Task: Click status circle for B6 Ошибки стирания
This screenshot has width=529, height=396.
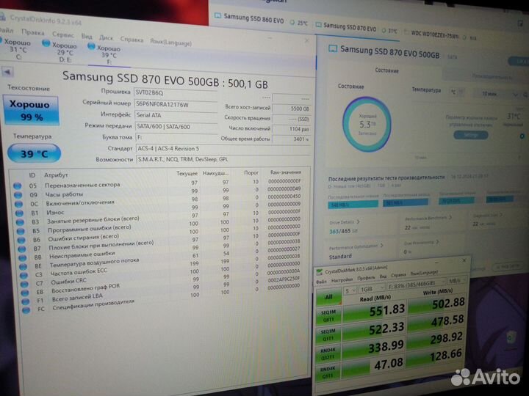Action: 21,240
